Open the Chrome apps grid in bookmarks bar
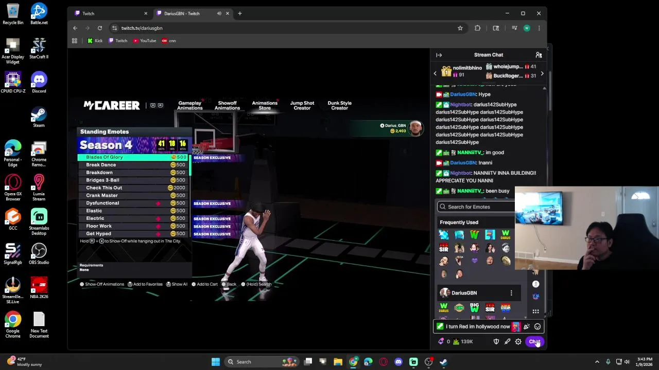The image size is (659, 370). 75,41
